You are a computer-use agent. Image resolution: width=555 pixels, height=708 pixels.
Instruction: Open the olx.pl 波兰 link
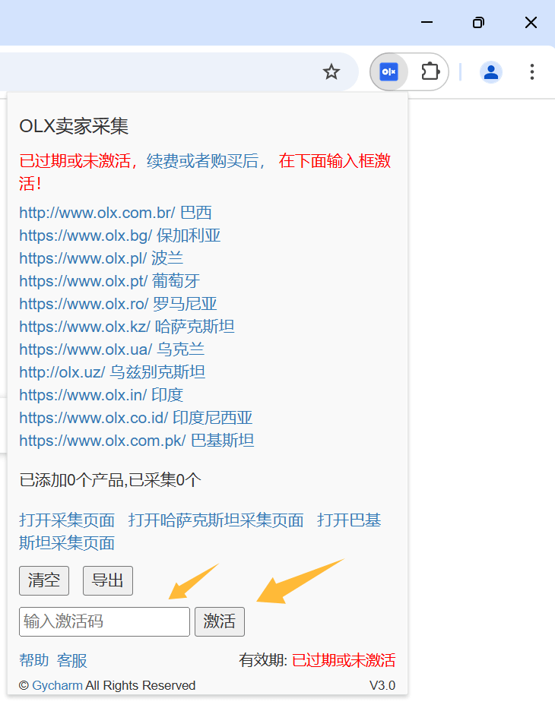[x=101, y=258]
